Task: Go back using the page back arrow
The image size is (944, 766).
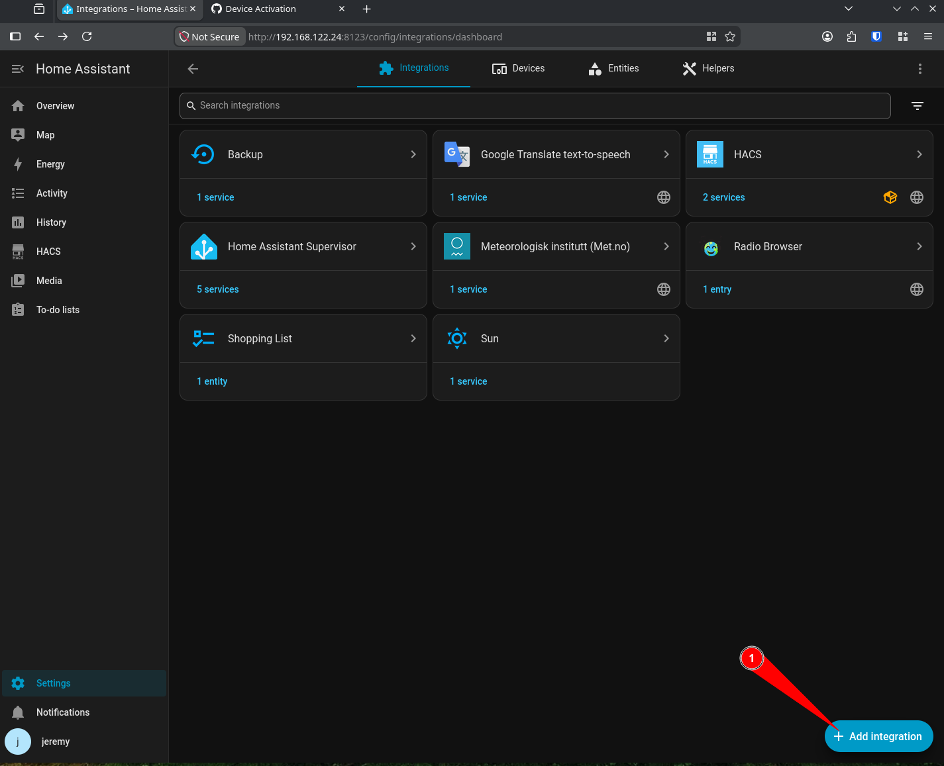Action: [x=193, y=69]
